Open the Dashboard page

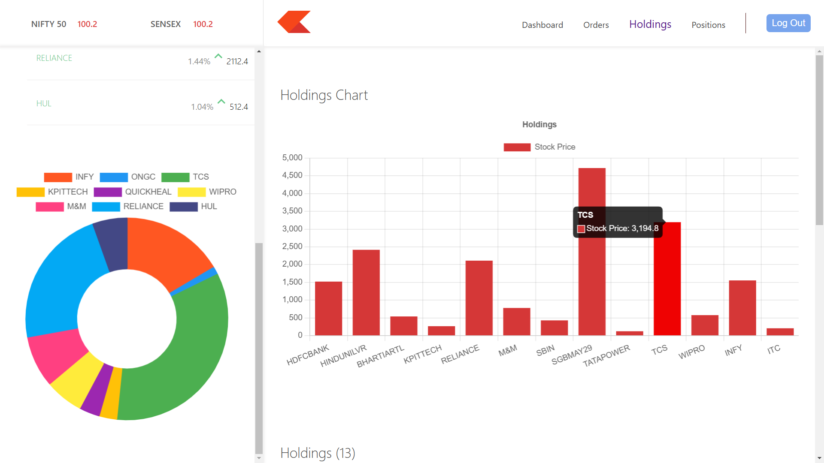pyautogui.click(x=542, y=25)
